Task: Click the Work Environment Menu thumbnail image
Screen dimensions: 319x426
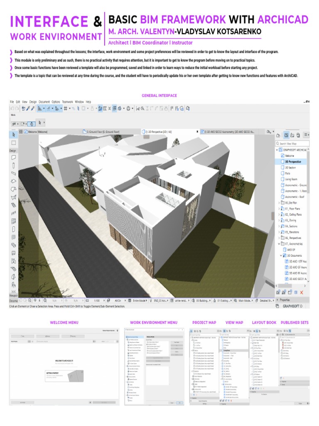Action: (x=154, y=367)
